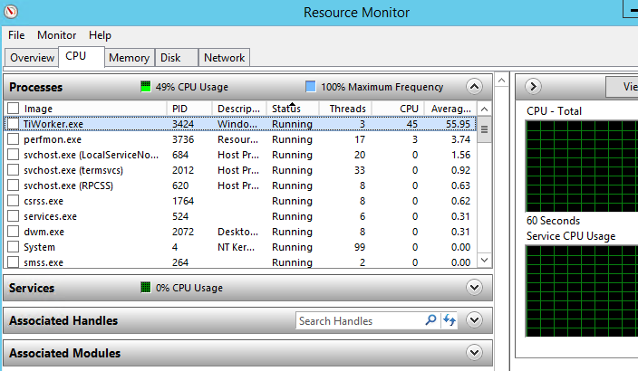638x371 pixels.
Task: Click the 55.95 average CPU value
Action: click(x=458, y=124)
